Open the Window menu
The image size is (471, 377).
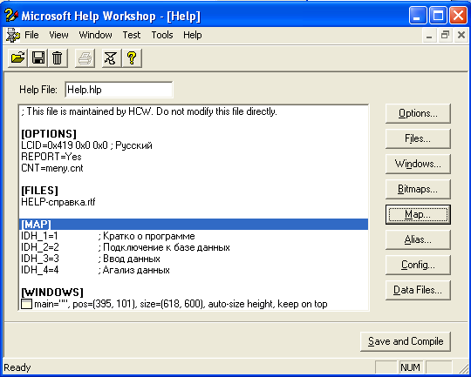click(x=95, y=35)
